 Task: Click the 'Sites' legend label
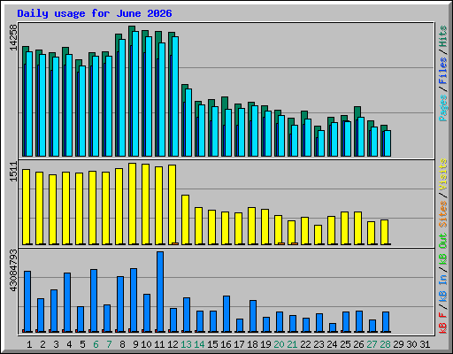pyautogui.click(x=443, y=214)
